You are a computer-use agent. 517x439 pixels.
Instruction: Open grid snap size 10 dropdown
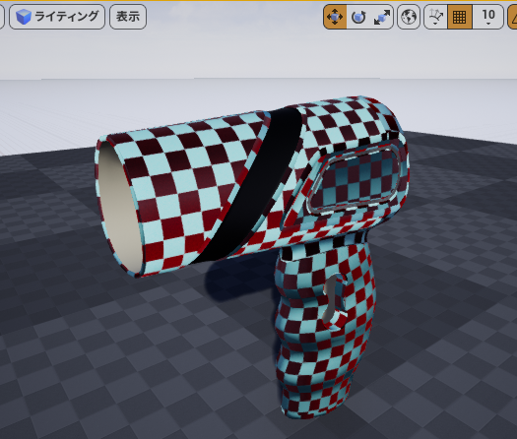pyautogui.click(x=488, y=17)
